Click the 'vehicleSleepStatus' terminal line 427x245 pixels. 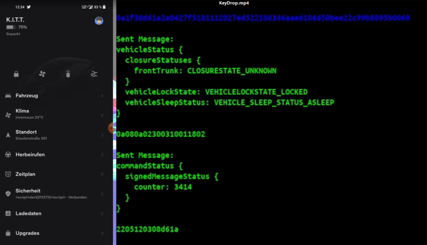tap(230, 102)
